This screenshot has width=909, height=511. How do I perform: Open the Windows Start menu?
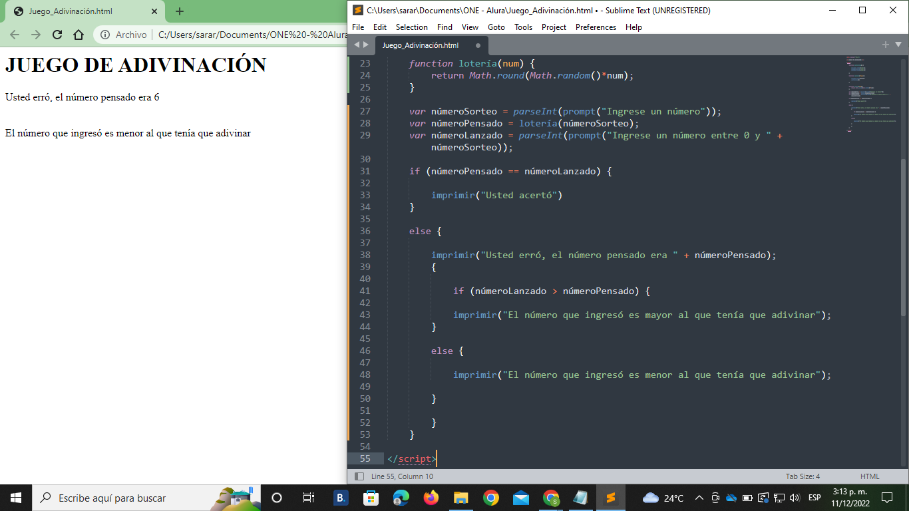16,498
